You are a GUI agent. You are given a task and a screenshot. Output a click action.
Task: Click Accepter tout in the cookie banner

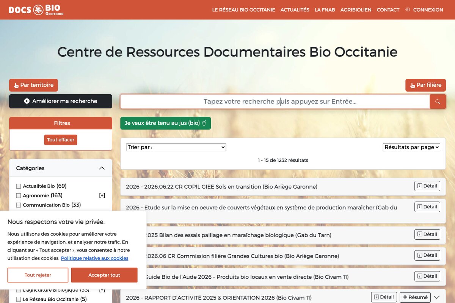click(104, 275)
